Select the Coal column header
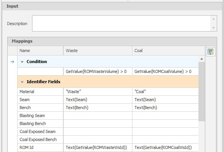Image resolution: width=224 pixels, height=152 pixels. coord(169,51)
